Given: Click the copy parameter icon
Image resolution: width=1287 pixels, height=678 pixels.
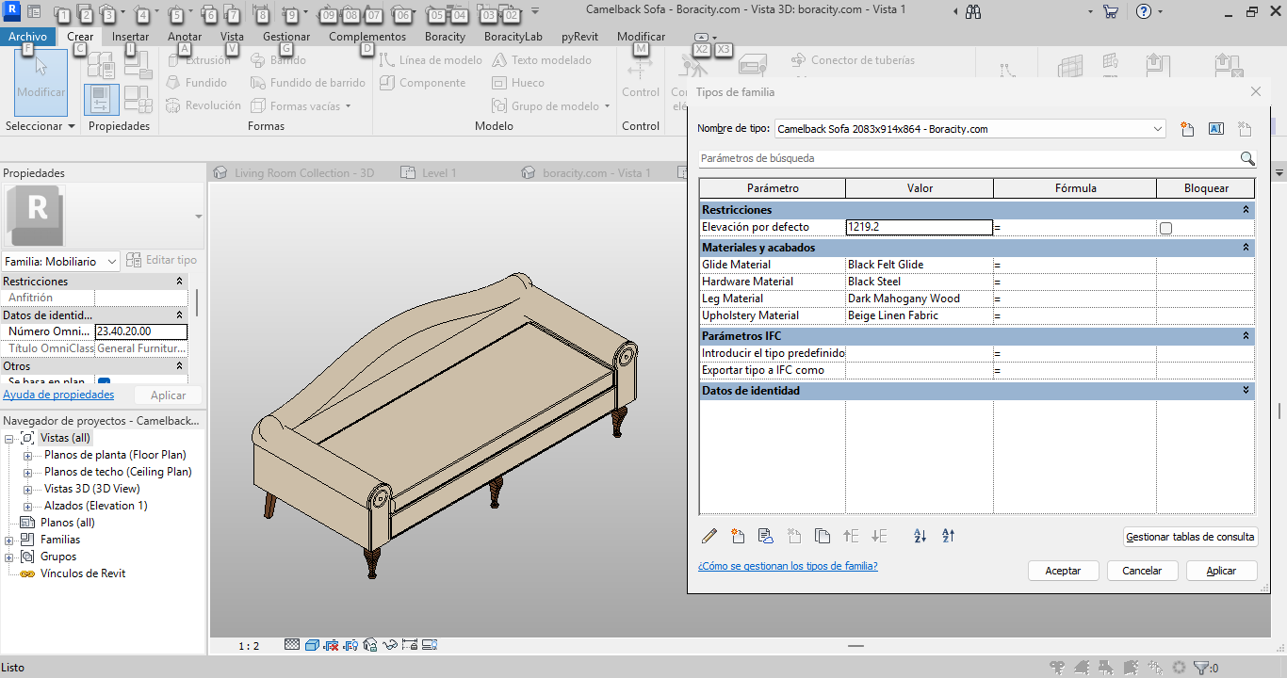Looking at the screenshot, I should click(x=823, y=536).
